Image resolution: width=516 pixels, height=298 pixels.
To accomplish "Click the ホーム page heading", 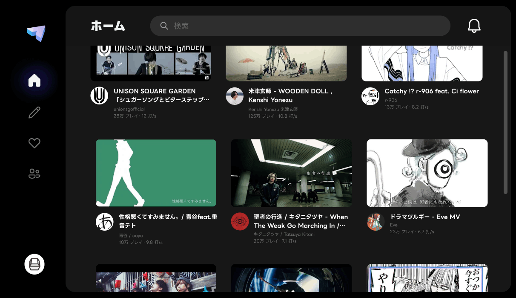I will pyautogui.click(x=108, y=26).
